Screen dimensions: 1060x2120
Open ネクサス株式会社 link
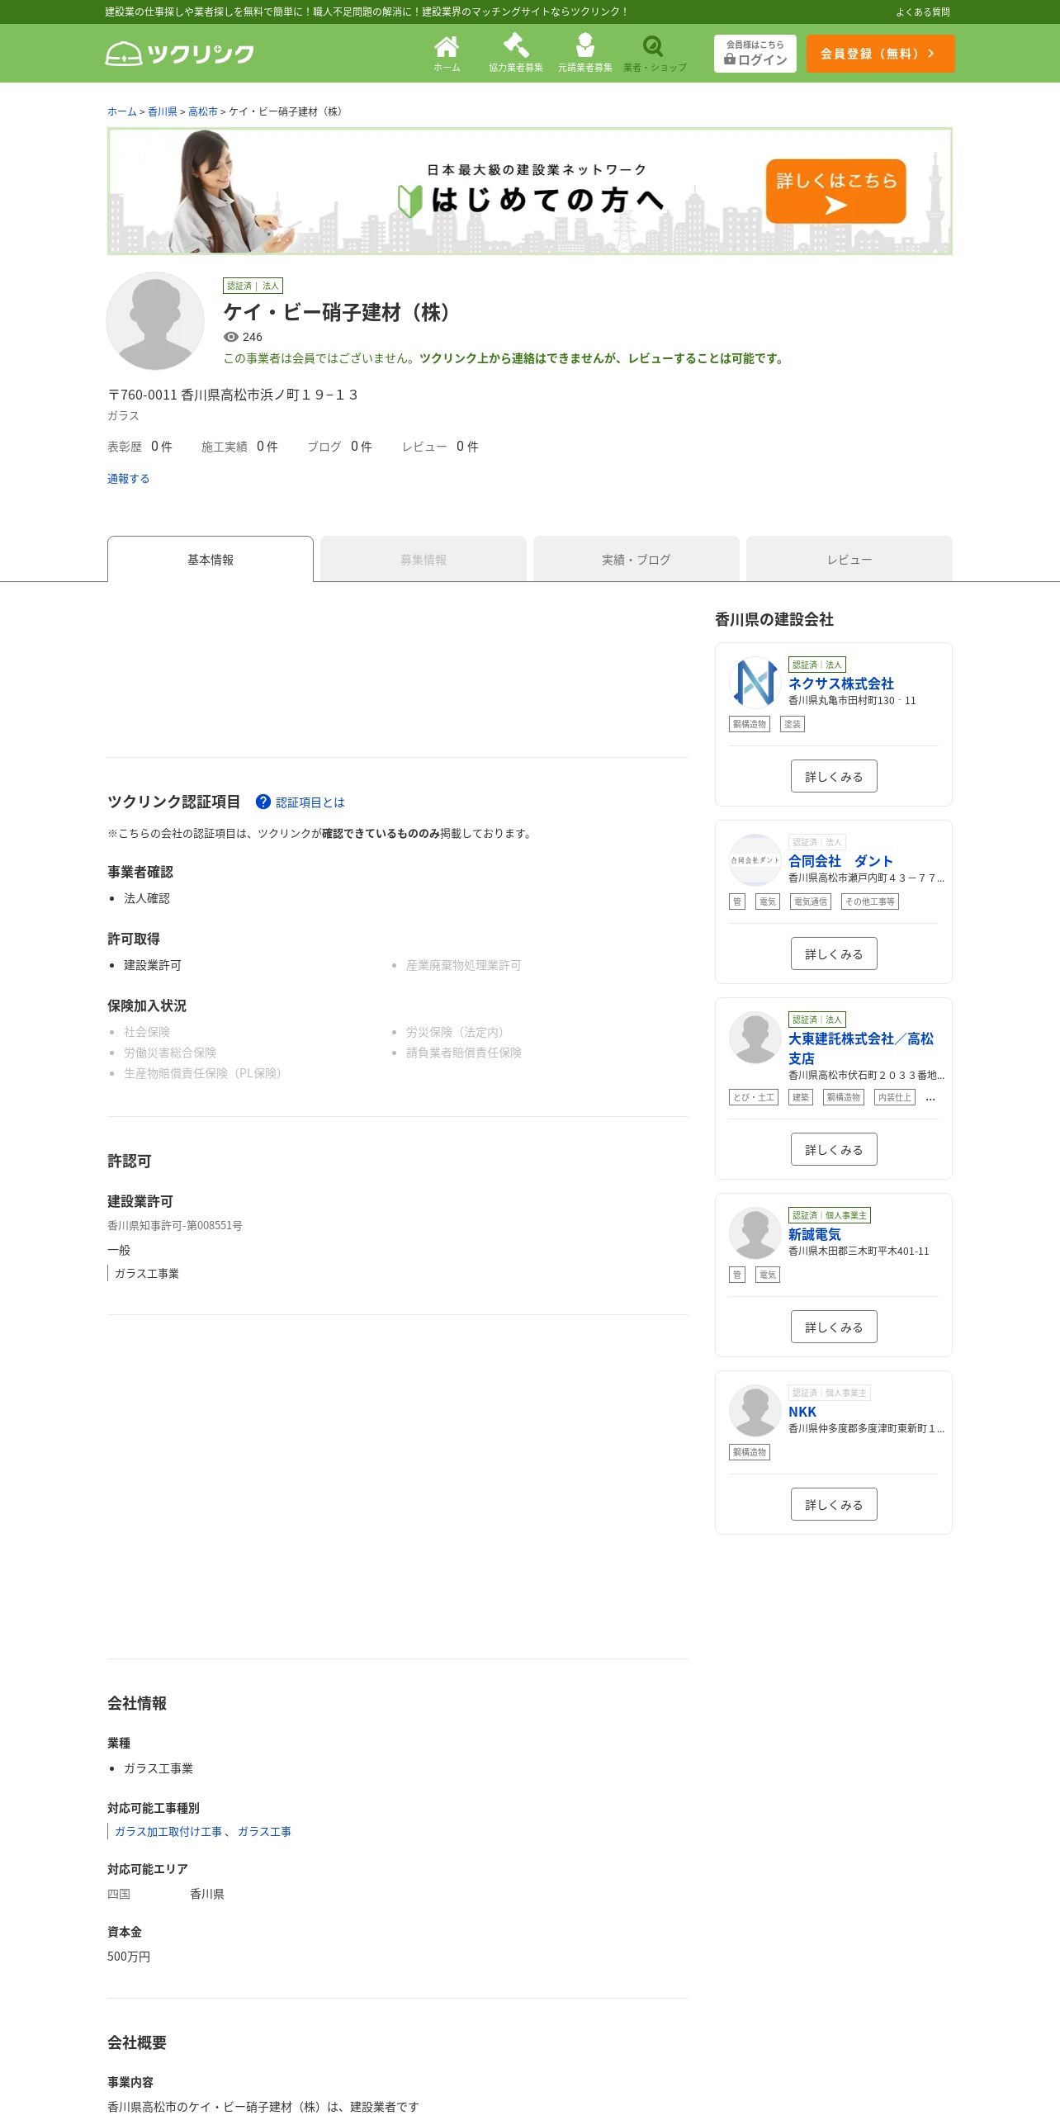click(841, 684)
